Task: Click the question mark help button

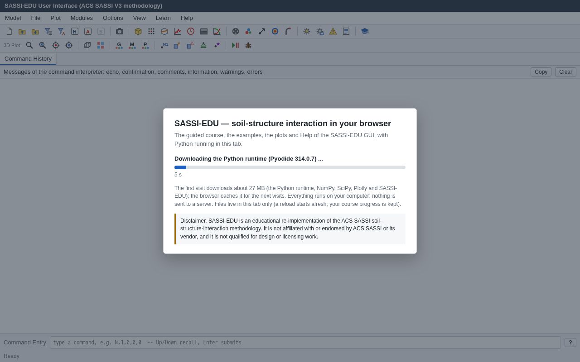Action: point(570,343)
